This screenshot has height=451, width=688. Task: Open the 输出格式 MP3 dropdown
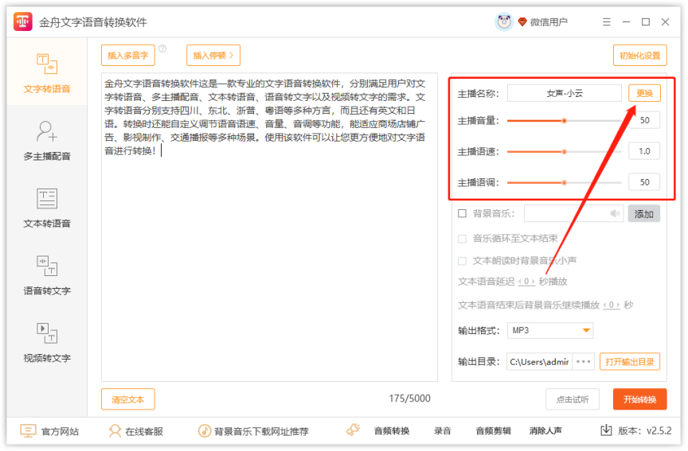(550, 330)
